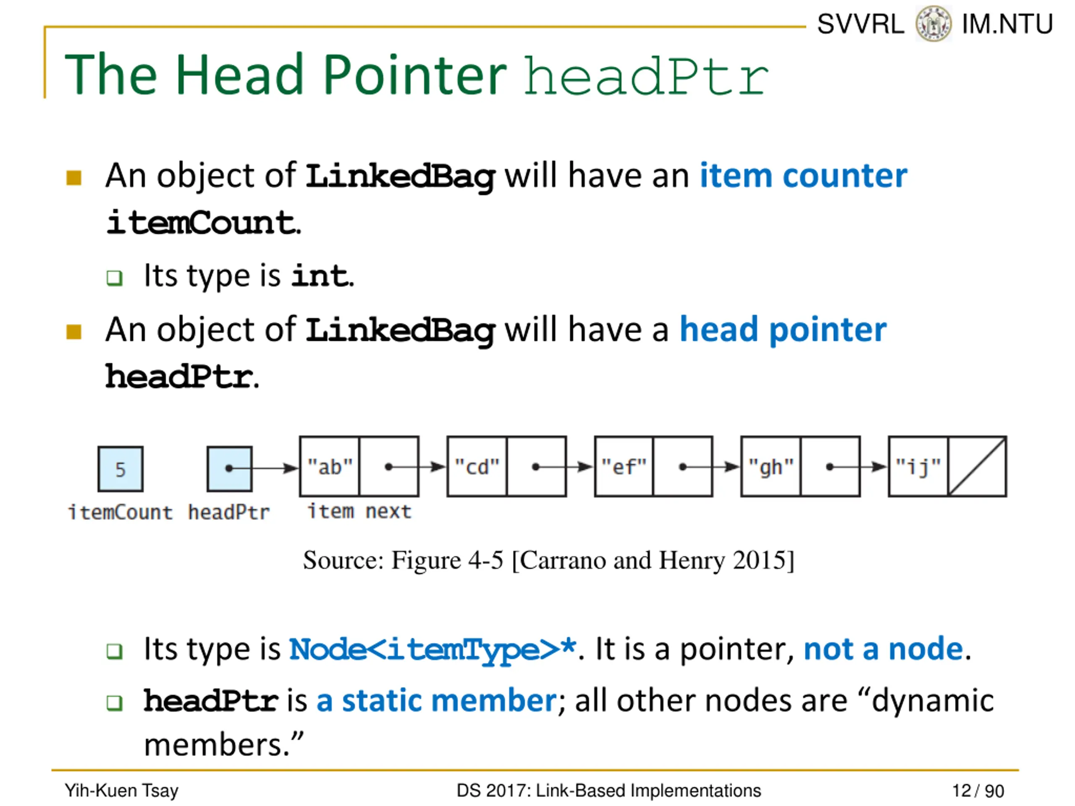
Task: Click the IM.NTU text in header
Action: (1007, 24)
